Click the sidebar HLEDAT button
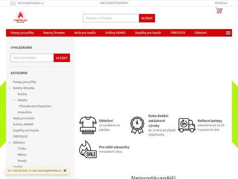Viewport: 238px width, 179px height. (x=62, y=58)
